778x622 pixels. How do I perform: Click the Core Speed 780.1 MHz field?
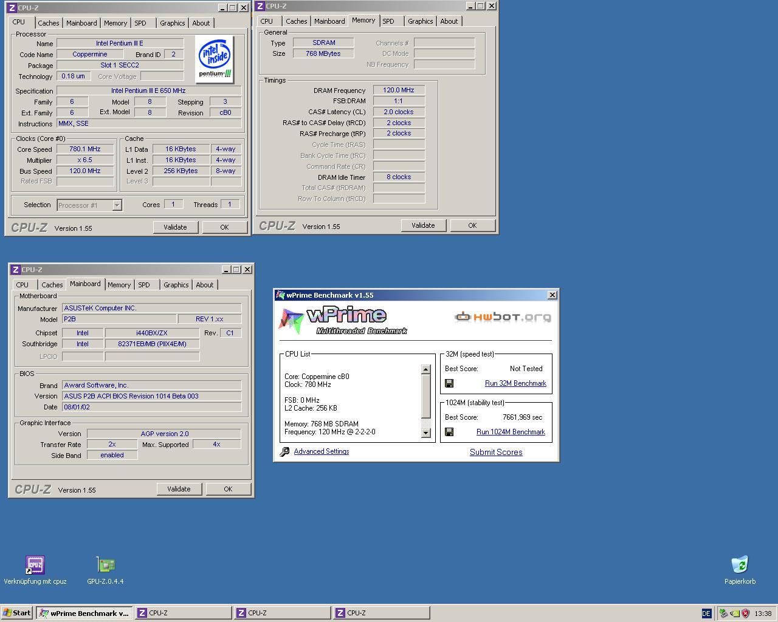tap(85, 149)
